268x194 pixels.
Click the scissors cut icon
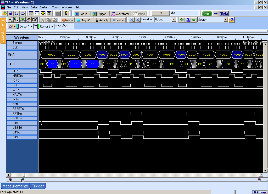tap(43, 20)
